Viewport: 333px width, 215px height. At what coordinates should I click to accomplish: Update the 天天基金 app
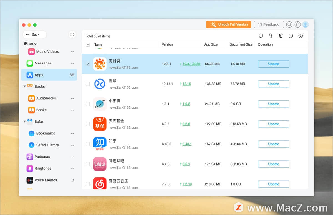(x=273, y=124)
